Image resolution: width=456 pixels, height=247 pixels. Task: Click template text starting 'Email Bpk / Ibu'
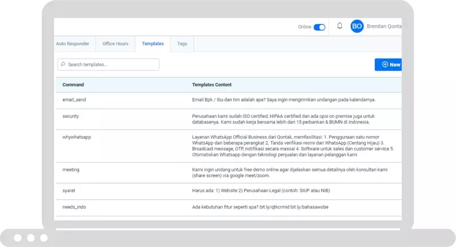pyautogui.click(x=284, y=100)
